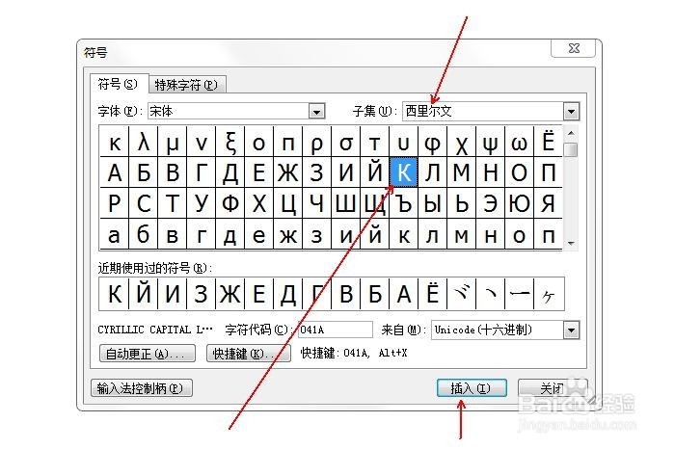The height and width of the screenshot is (449, 675).
Task: Select capital Ю in the symbol grid
Action: pyautogui.click(x=519, y=203)
